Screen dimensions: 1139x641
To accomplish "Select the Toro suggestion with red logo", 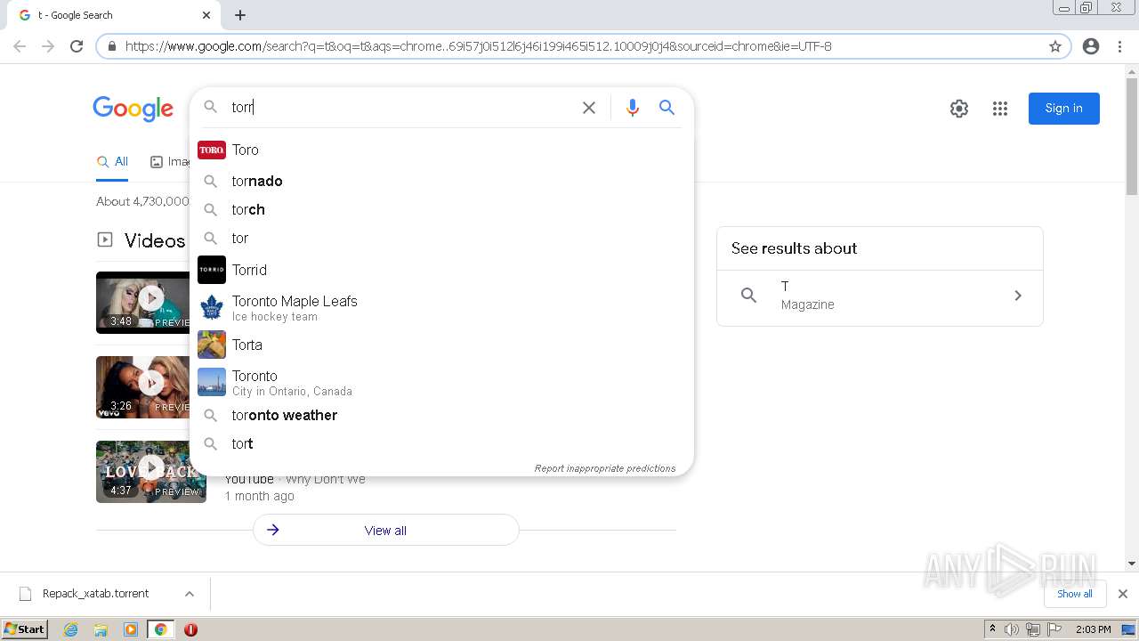I will pos(441,150).
